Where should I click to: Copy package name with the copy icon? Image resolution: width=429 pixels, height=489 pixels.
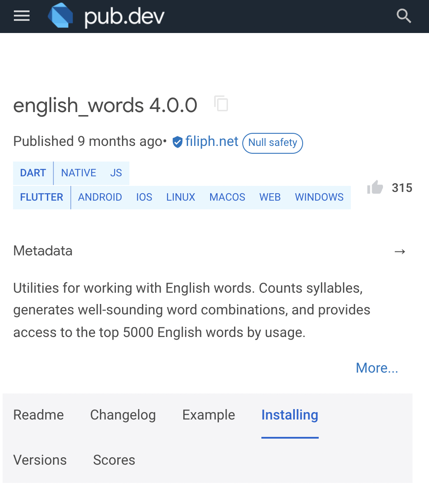pyautogui.click(x=221, y=103)
